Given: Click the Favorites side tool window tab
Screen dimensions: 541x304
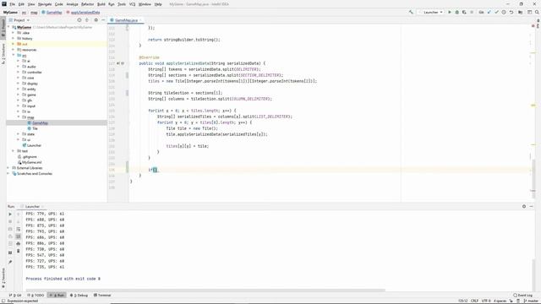Looking at the screenshot, I should click(3, 278).
